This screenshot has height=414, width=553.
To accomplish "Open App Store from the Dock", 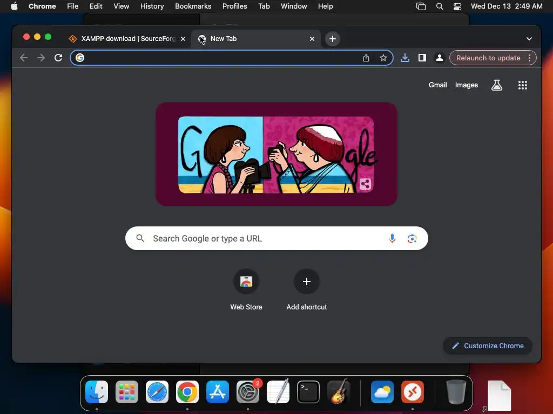I will tap(218, 392).
